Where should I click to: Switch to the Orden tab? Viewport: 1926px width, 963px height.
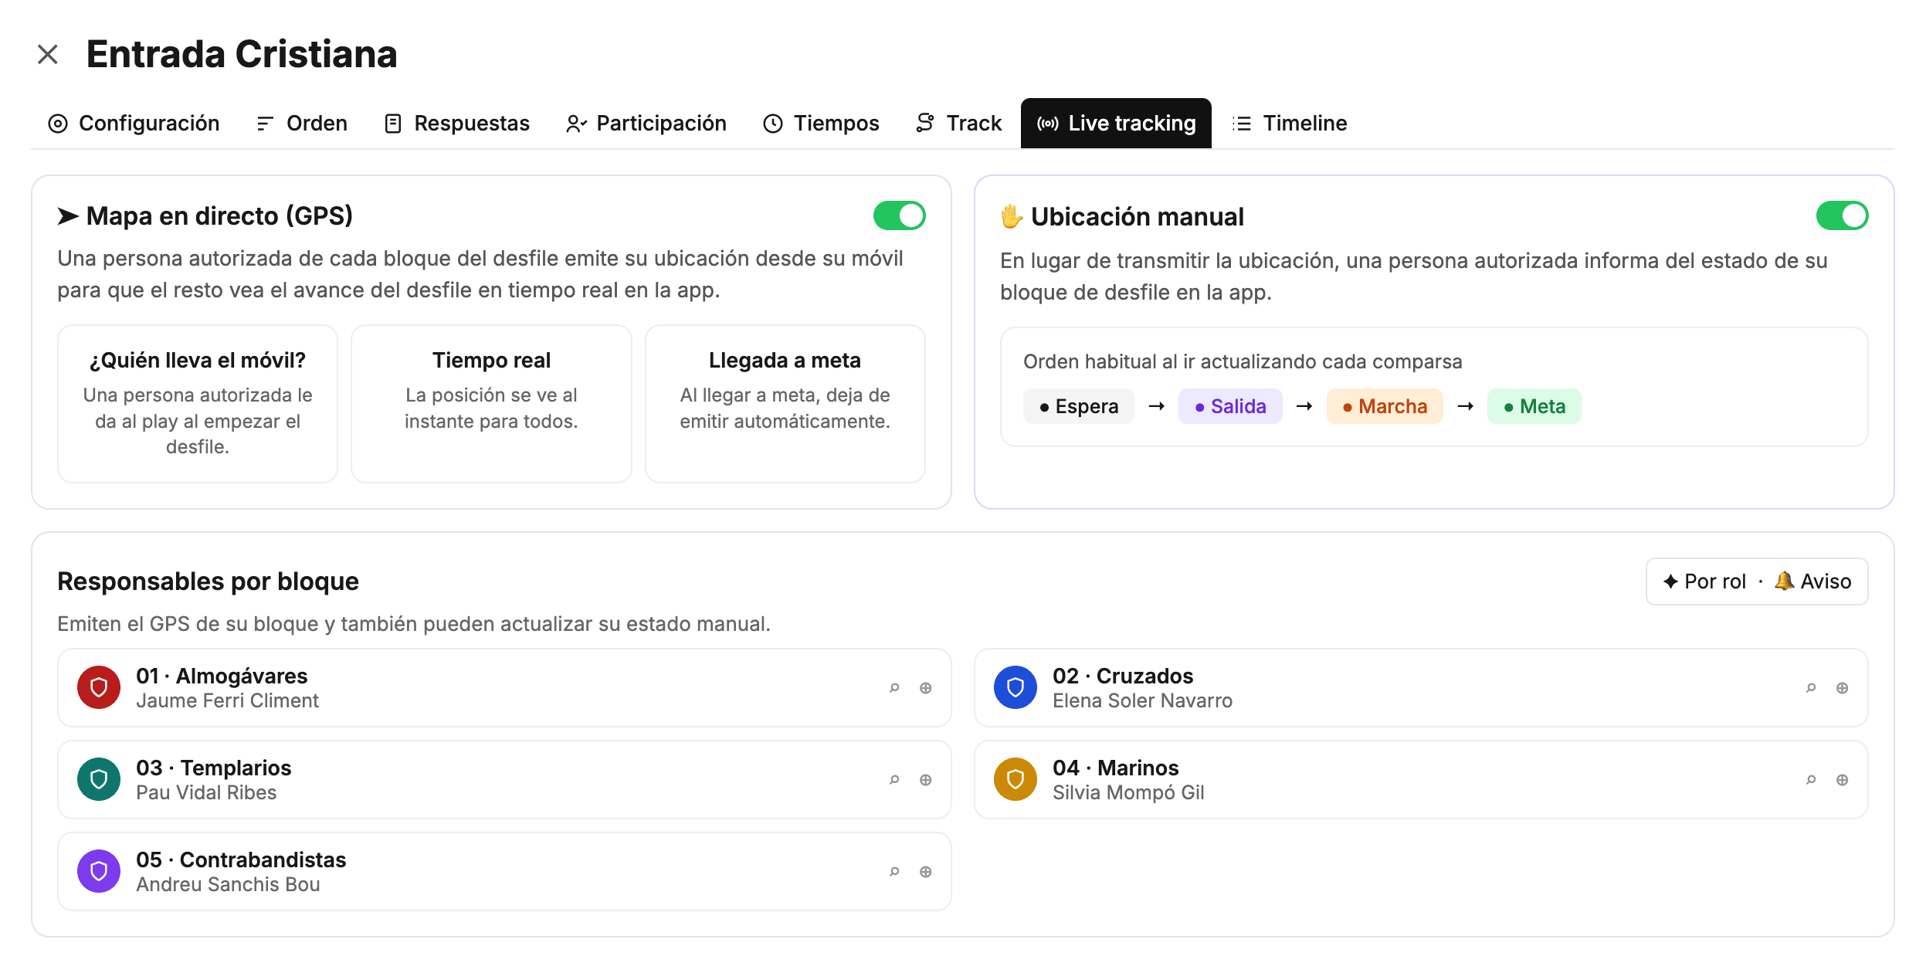coord(302,124)
